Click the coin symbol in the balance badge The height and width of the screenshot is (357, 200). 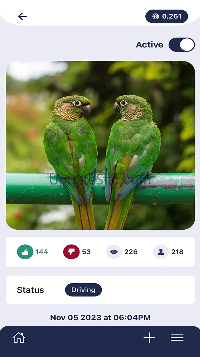coord(155,16)
